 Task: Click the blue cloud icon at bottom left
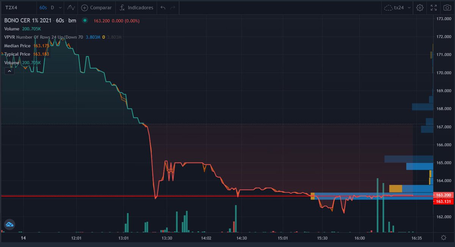click(x=9, y=224)
